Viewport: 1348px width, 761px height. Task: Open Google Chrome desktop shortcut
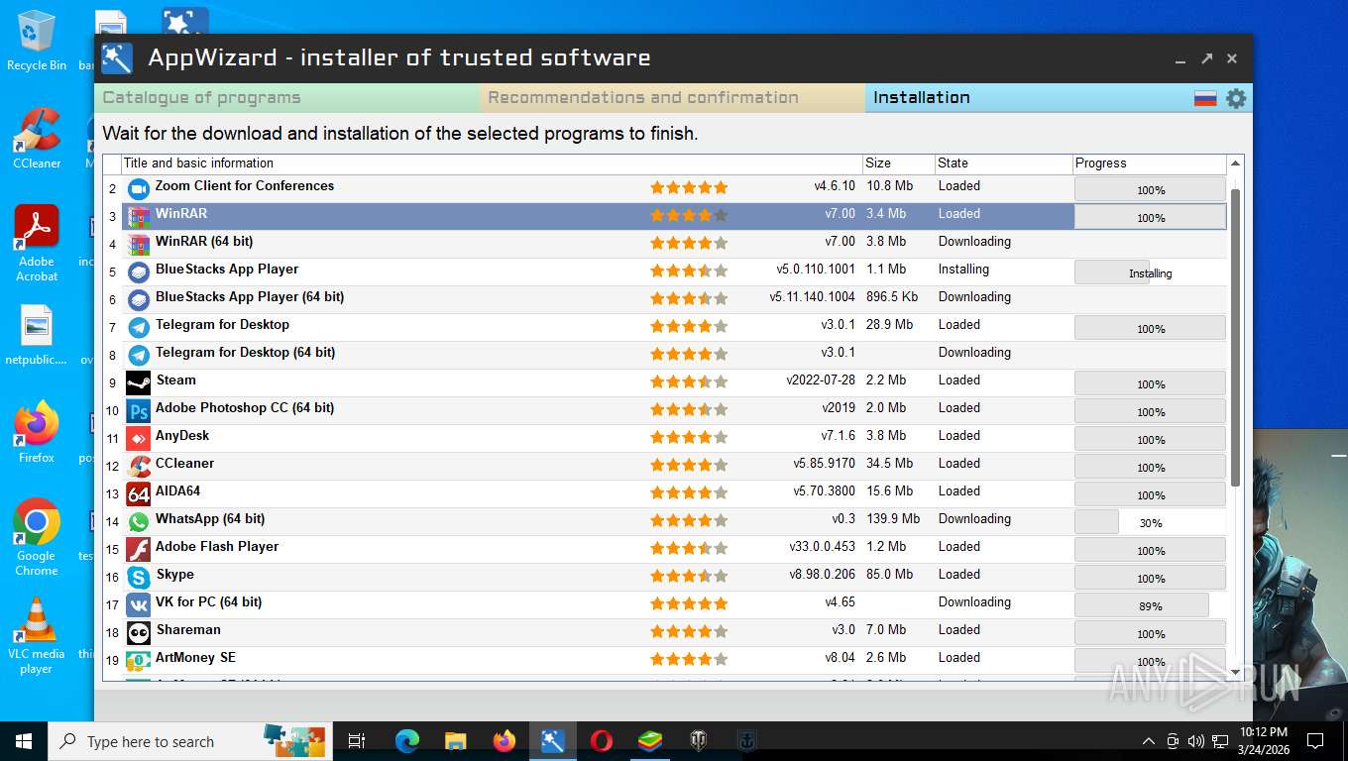37,536
